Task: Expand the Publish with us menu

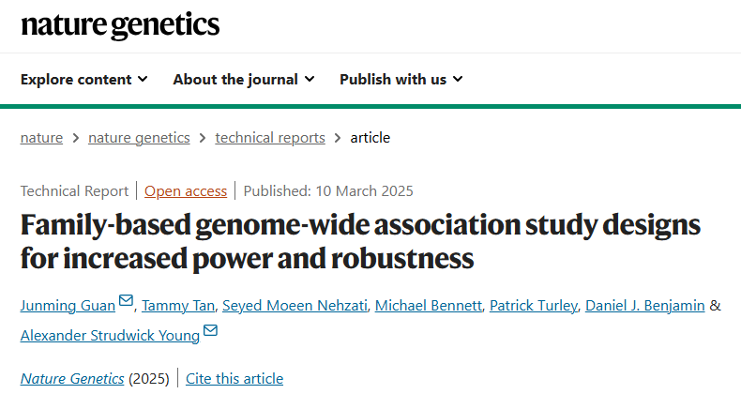Action: click(x=401, y=80)
